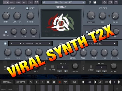This screenshot has width=122, height=91.
Task: Open the preset panel icon beside the info icon
Action: (x=110, y=2)
